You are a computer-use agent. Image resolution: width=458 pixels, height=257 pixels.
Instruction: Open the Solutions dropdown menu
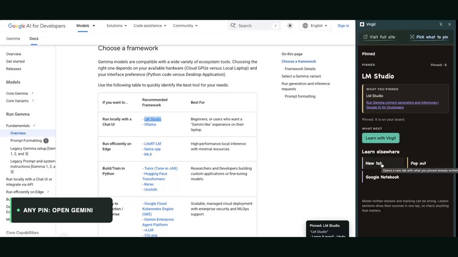[116, 26]
